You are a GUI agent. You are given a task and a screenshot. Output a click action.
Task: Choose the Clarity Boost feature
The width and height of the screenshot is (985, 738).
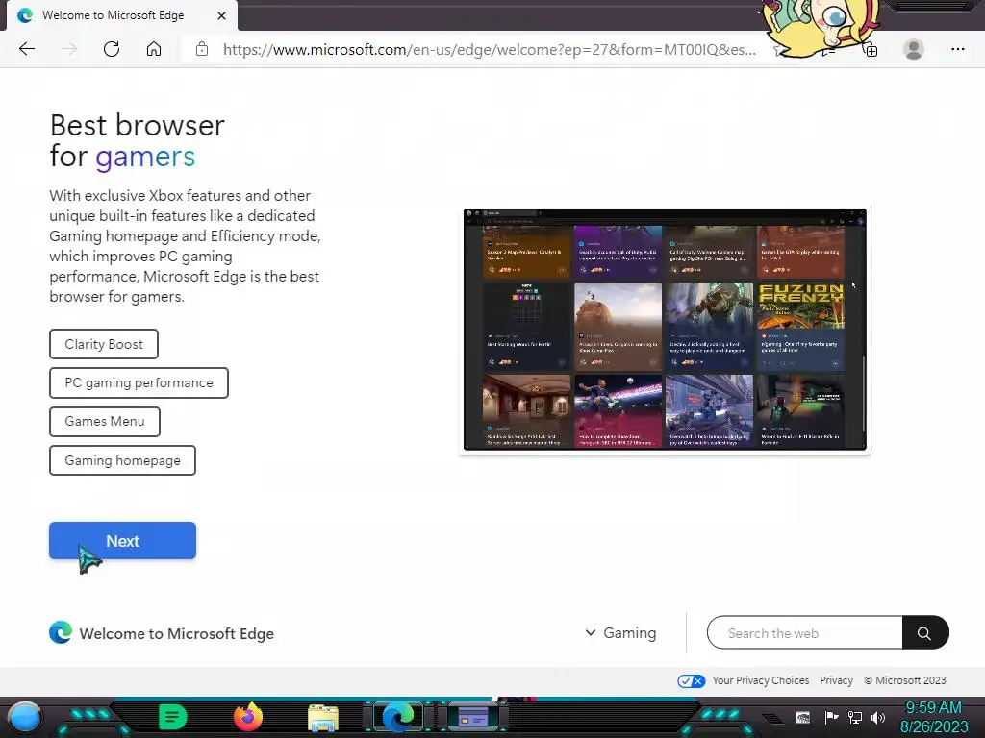coord(104,344)
